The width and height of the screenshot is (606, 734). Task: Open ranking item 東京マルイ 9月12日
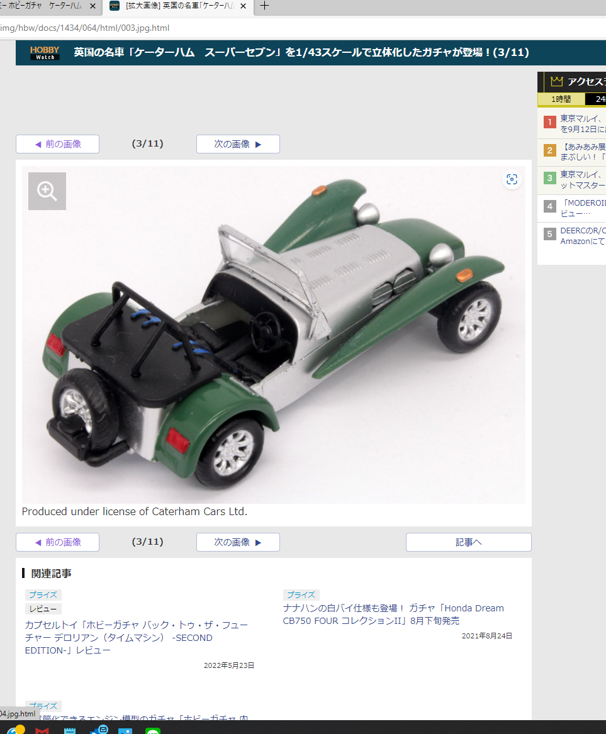point(583,123)
